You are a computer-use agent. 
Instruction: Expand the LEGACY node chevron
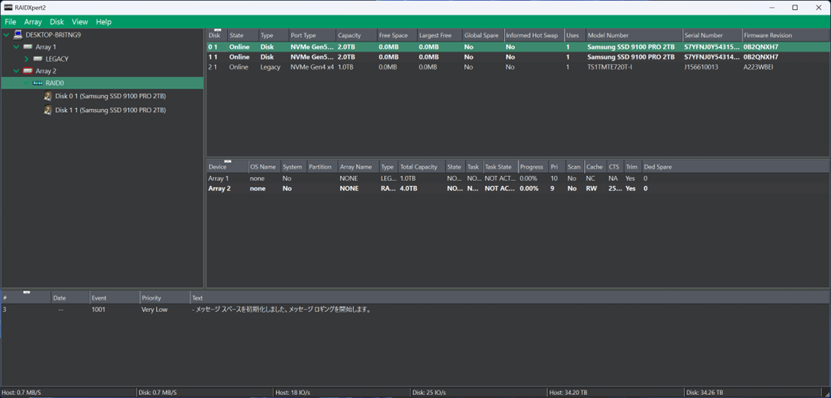(27, 59)
